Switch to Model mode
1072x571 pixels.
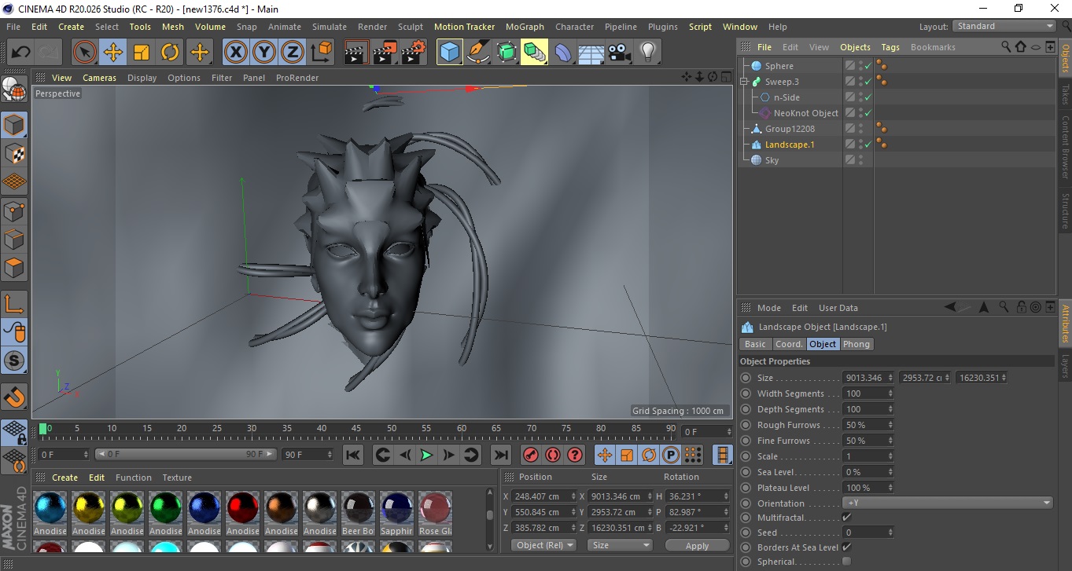14,125
